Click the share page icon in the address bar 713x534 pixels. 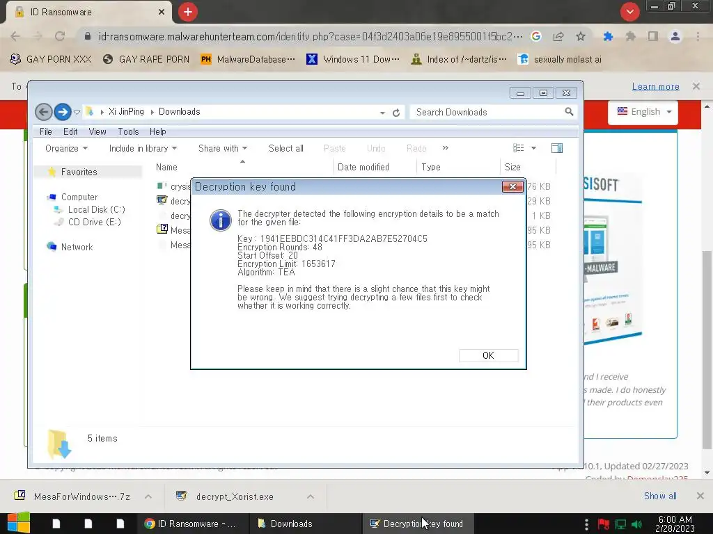tap(558, 36)
